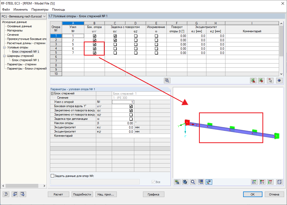Collapse 'Узловые опоры' tree node
Screen dimensions: 287x205
[4, 47]
